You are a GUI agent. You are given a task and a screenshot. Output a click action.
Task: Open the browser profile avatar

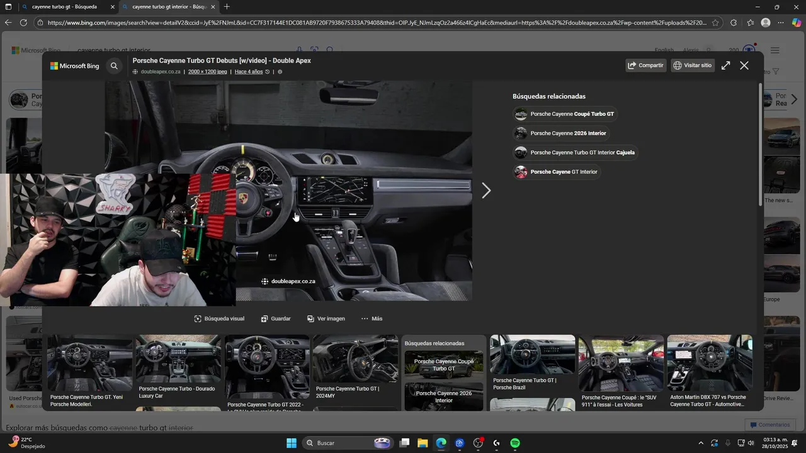(766, 23)
